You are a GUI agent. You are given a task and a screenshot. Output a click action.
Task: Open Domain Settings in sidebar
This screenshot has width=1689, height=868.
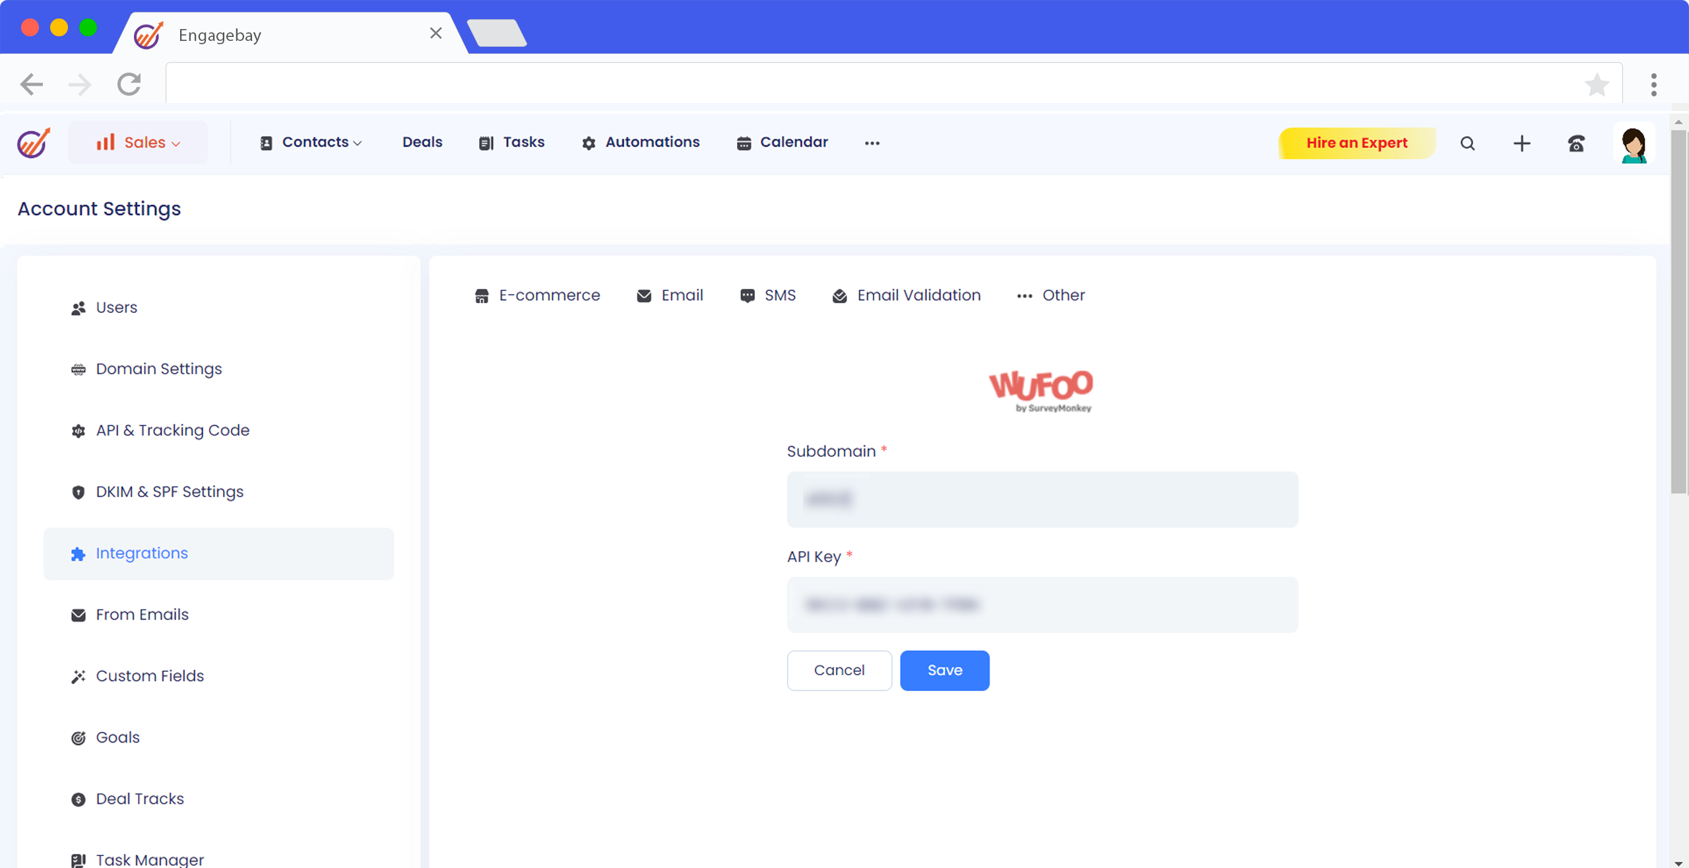[x=158, y=369]
